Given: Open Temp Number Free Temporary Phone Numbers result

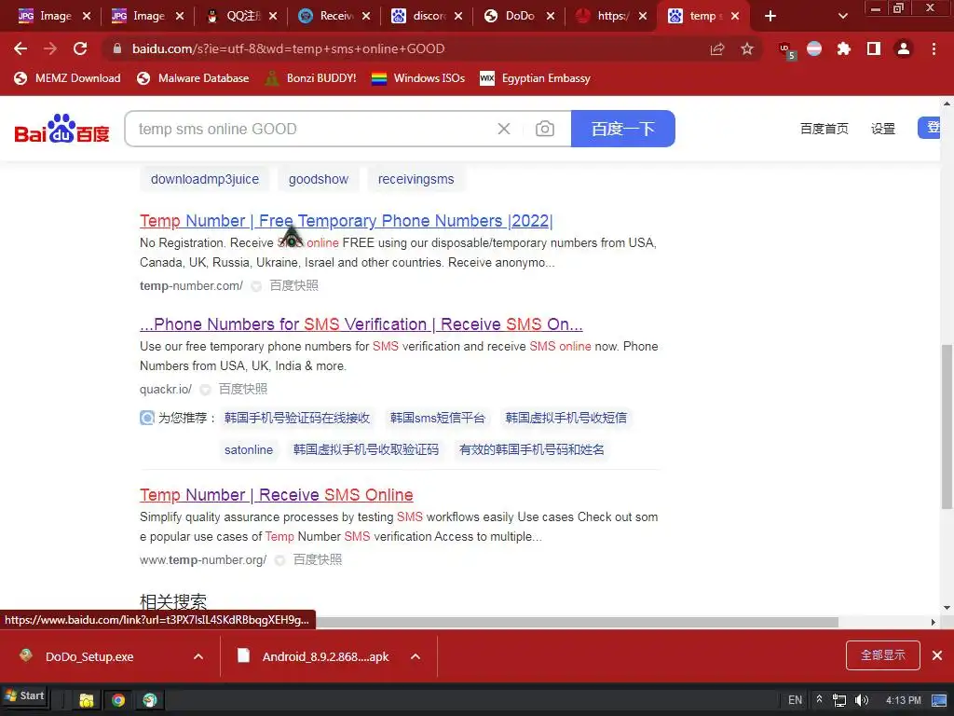Looking at the screenshot, I should pyautogui.click(x=347, y=220).
